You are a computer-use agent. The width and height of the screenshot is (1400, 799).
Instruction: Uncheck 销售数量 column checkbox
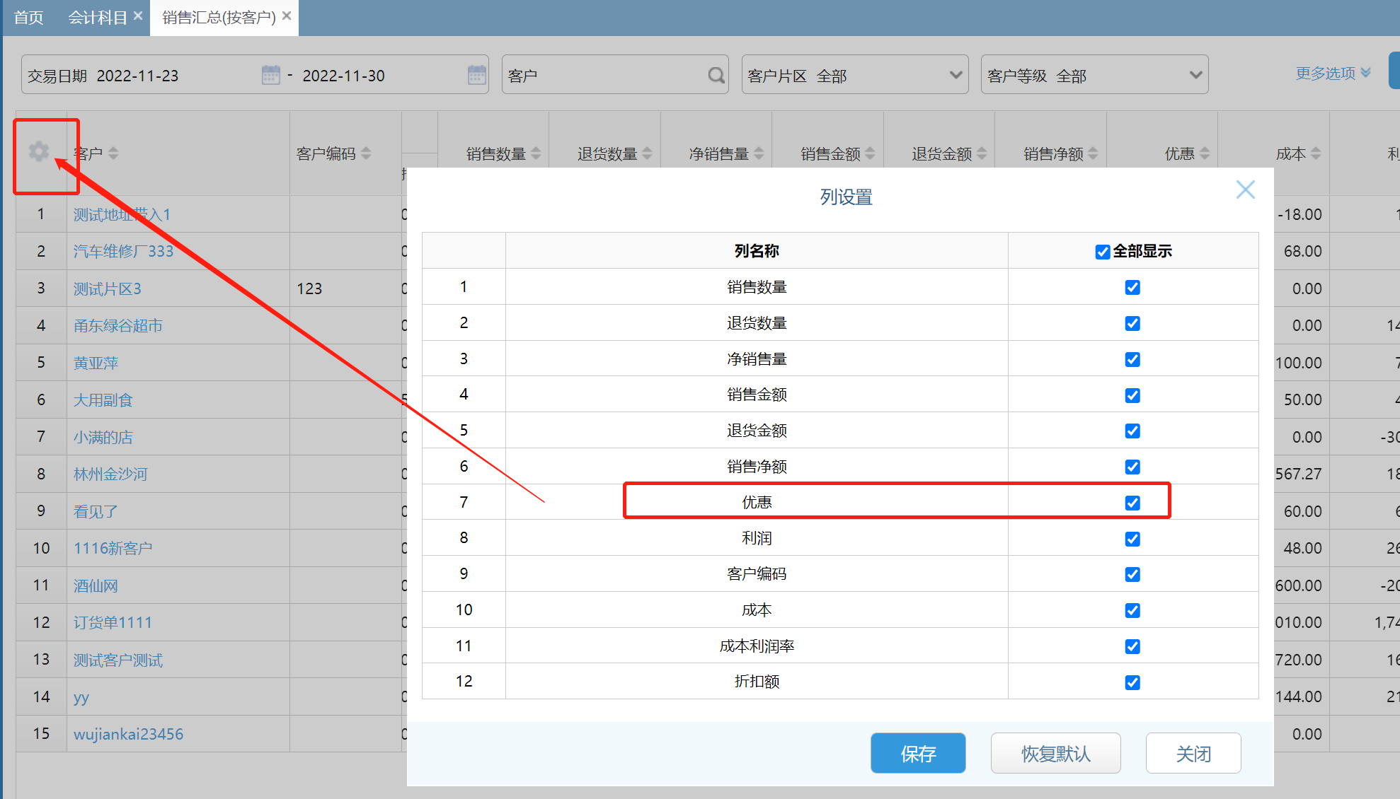click(1132, 287)
